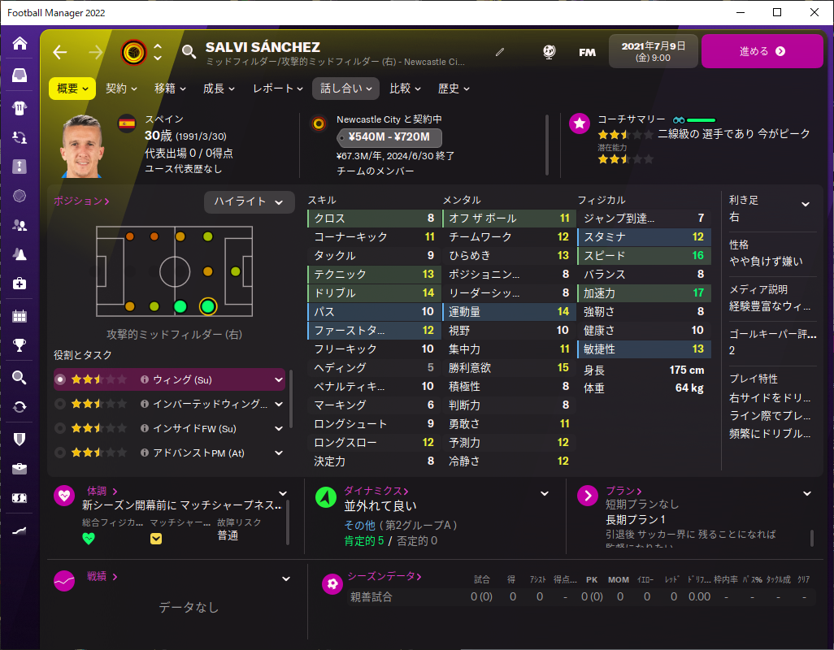834x650 pixels.
Task: Open the Comparison (比較) menu
Action: click(405, 89)
